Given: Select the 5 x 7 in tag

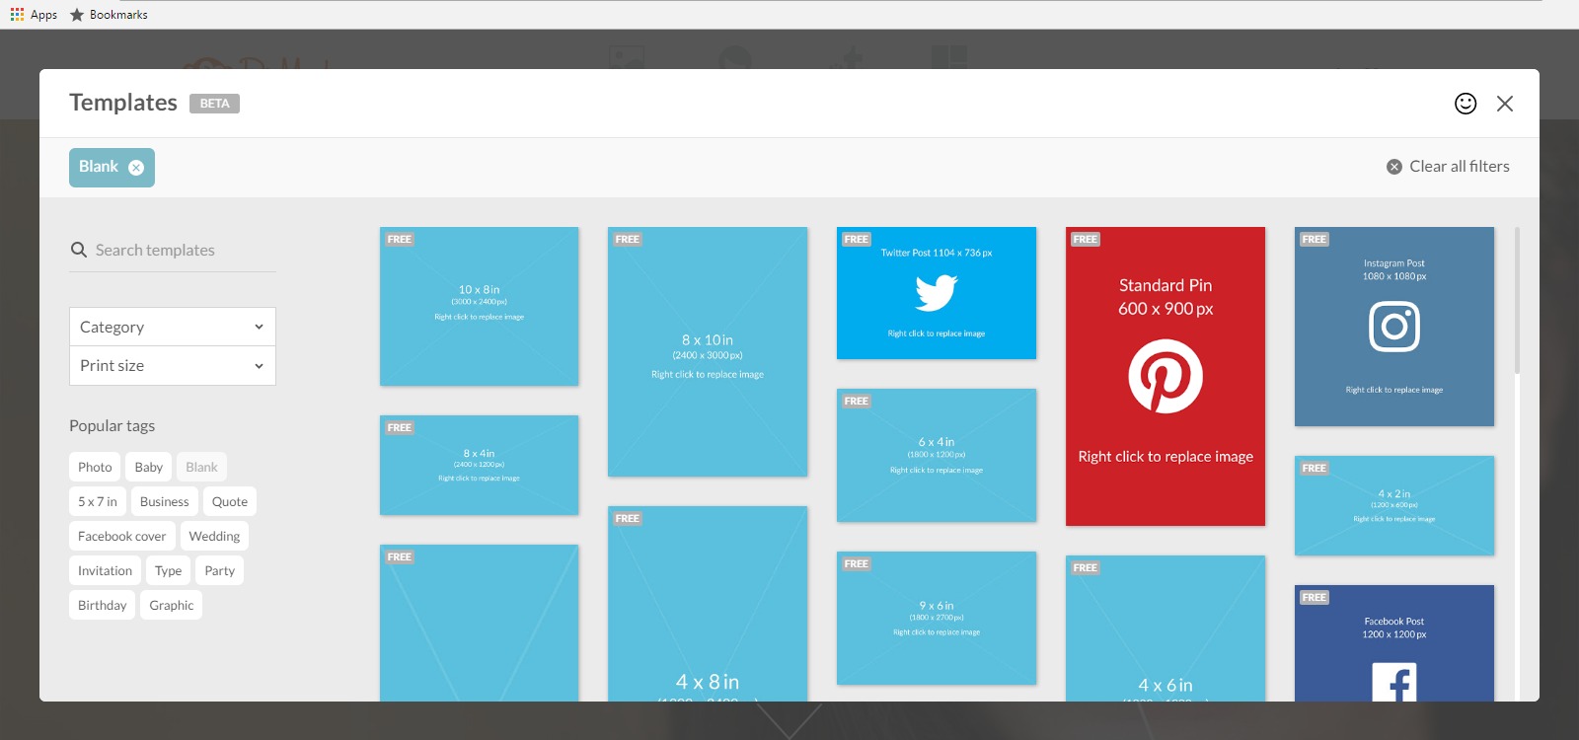Looking at the screenshot, I should point(98,501).
